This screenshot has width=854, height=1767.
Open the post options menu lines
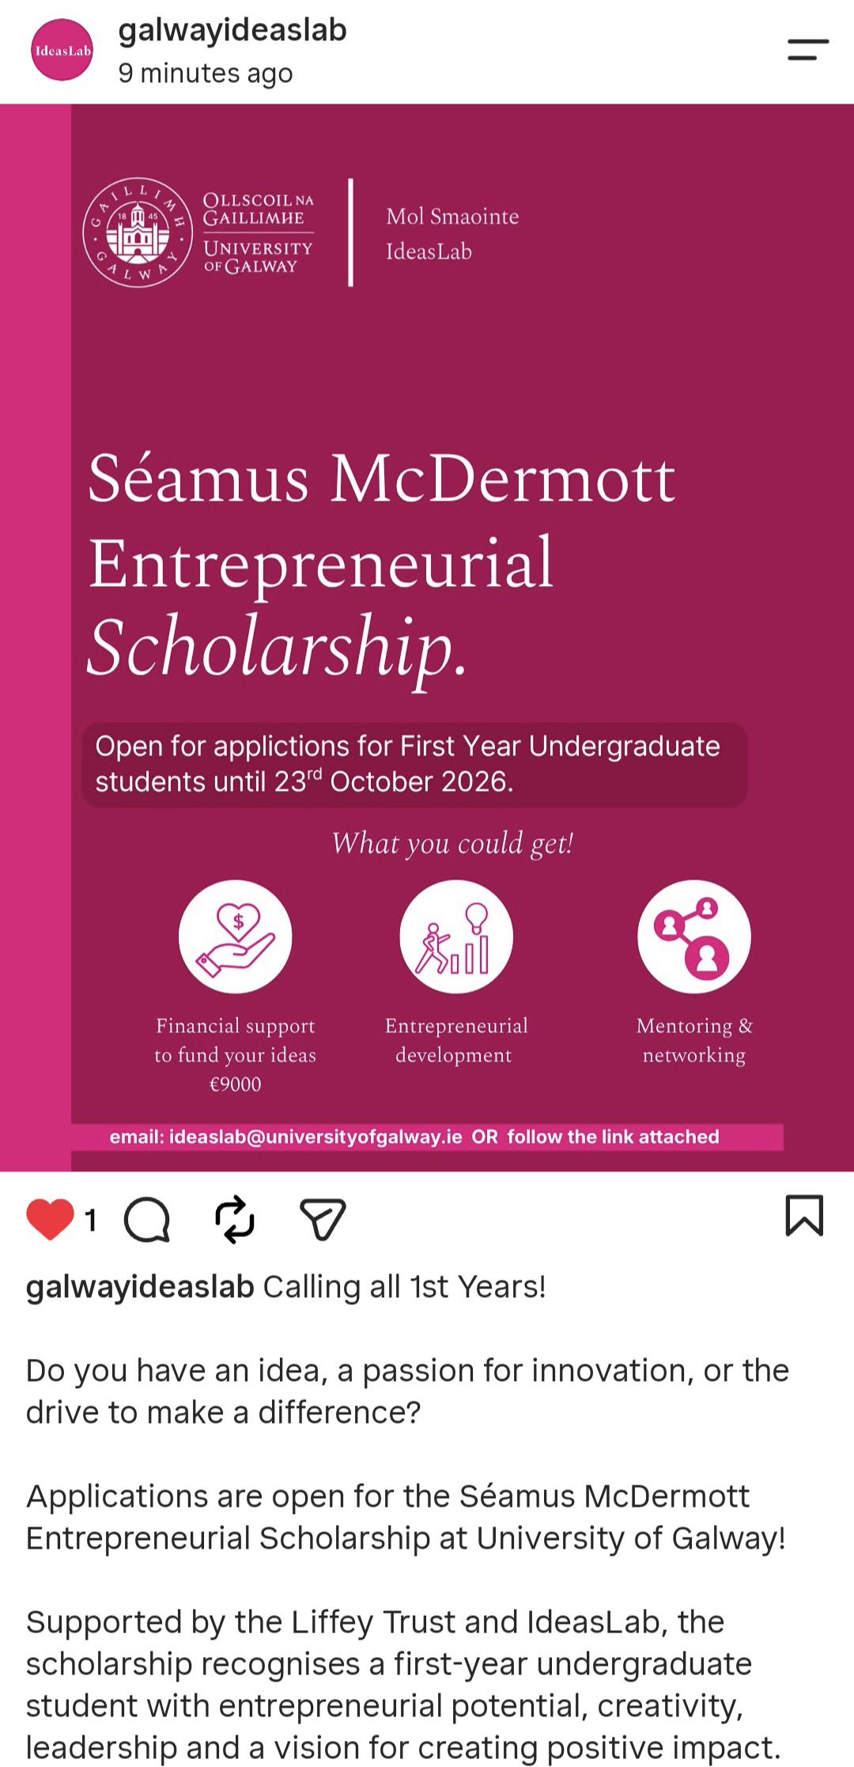808,49
